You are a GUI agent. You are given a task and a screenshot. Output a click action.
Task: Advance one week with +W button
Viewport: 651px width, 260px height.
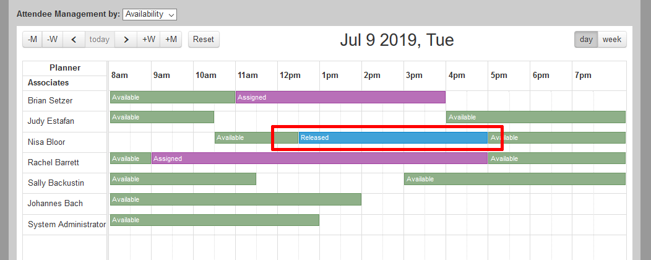(149, 39)
